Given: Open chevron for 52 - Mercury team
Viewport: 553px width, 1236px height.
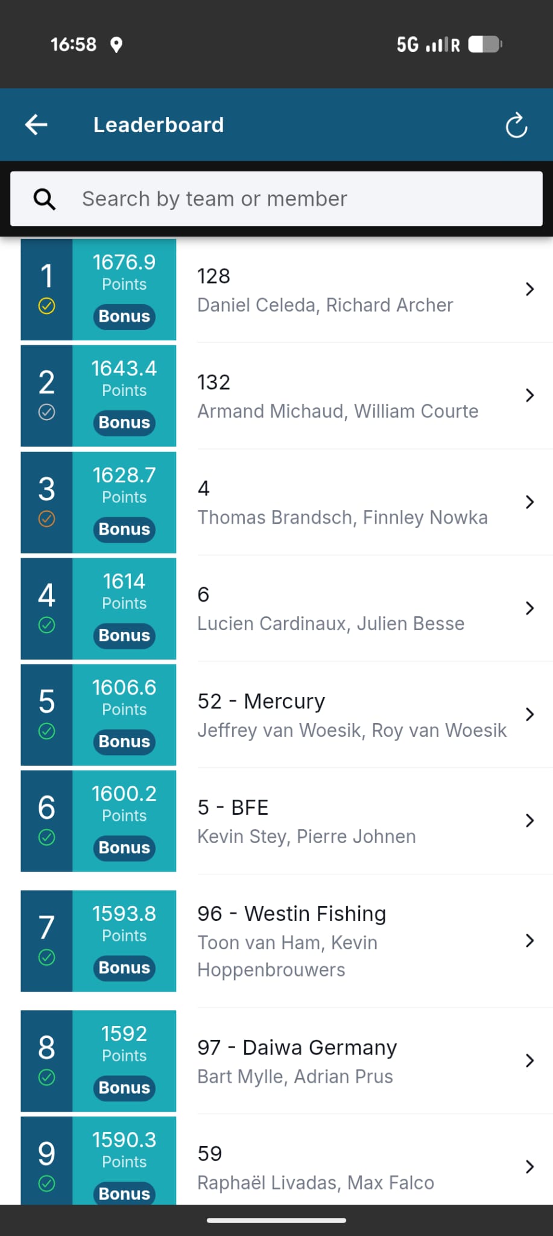Looking at the screenshot, I should coord(529,714).
